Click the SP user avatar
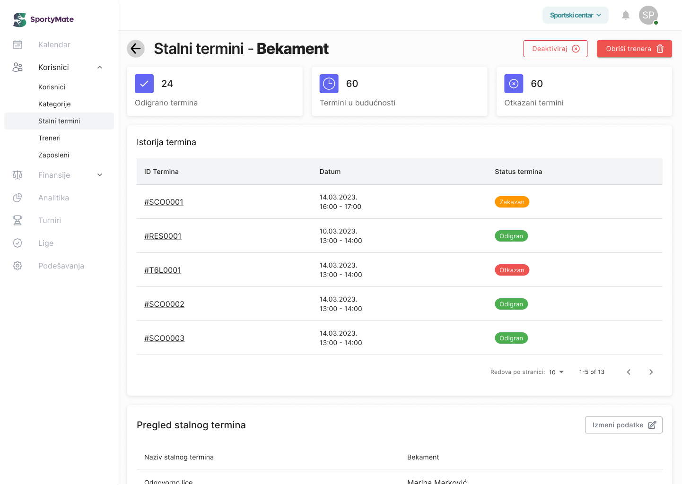 click(x=648, y=15)
